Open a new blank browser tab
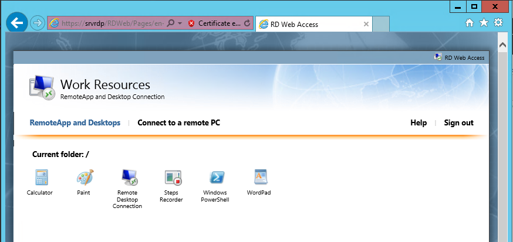 (x=381, y=24)
